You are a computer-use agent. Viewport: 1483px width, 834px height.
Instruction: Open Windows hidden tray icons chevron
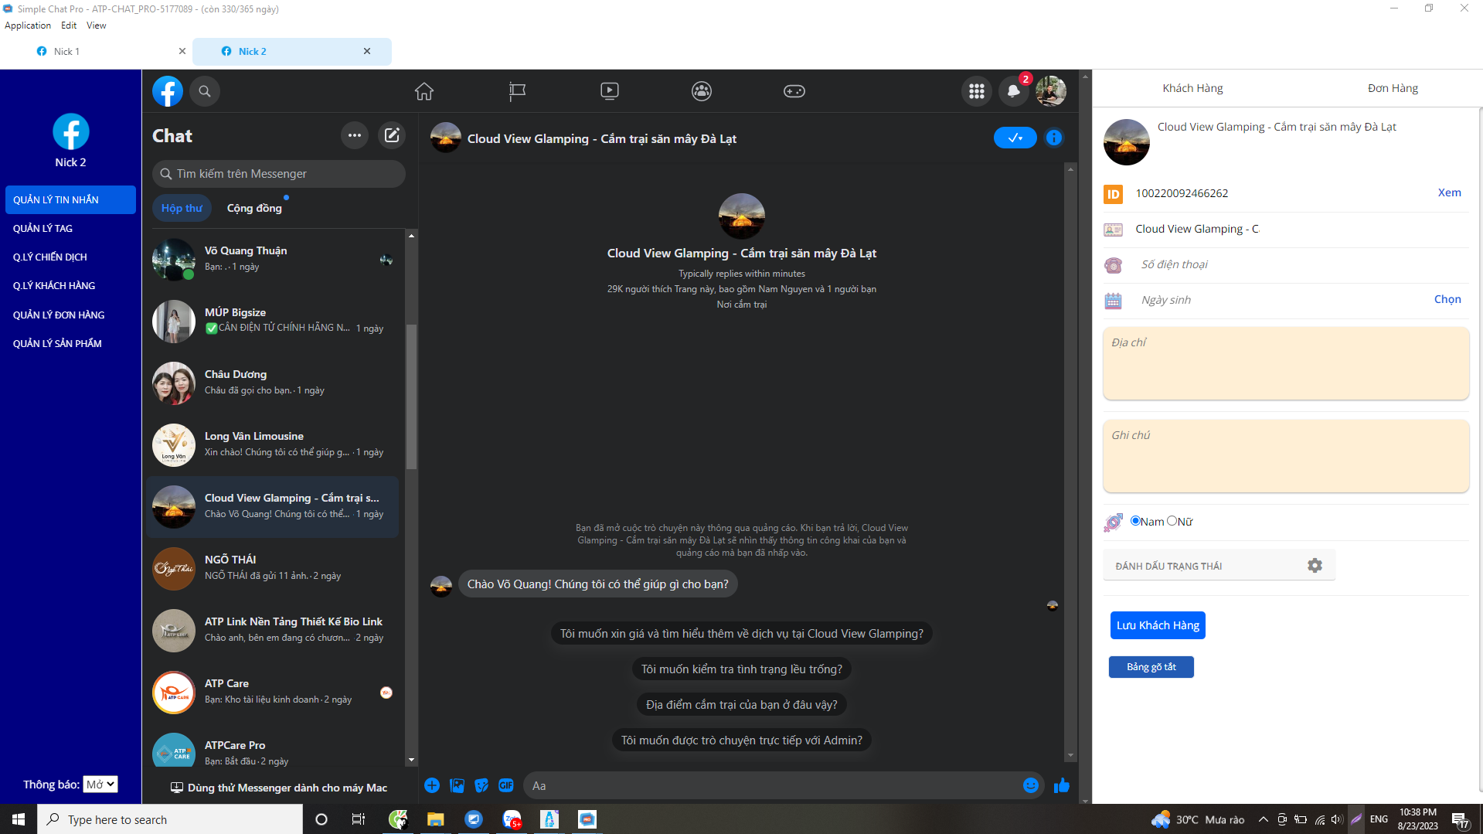click(1263, 819)
